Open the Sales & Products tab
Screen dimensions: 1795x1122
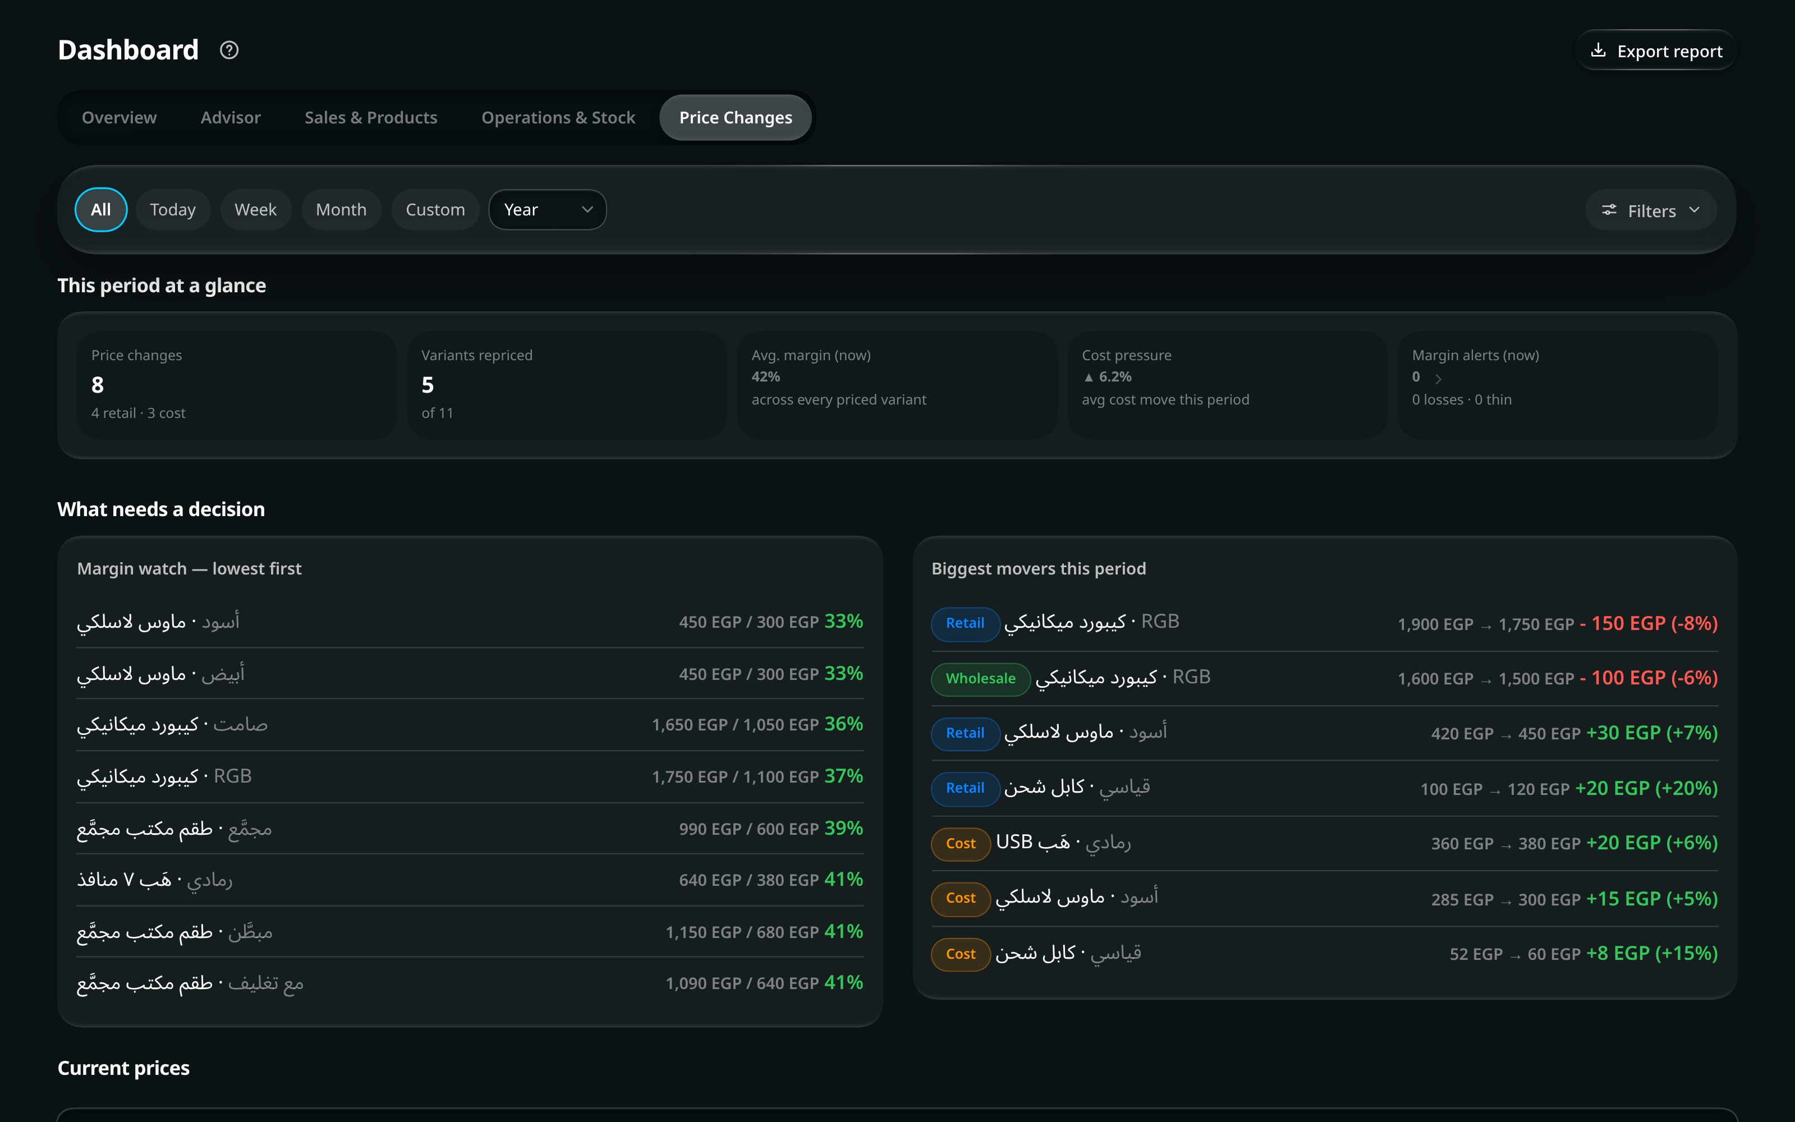[x=371, y=117]
